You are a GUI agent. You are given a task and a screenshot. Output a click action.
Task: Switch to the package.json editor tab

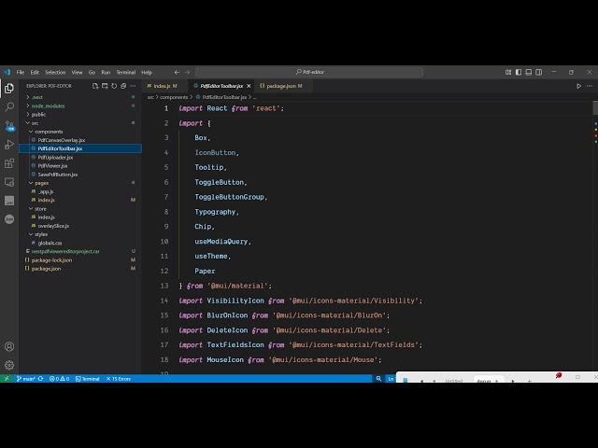(x=282, y=86)
